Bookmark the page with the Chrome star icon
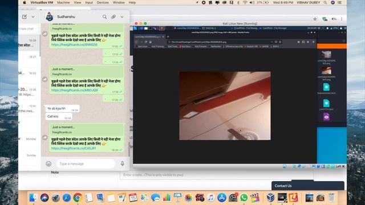 coord(315,19)
